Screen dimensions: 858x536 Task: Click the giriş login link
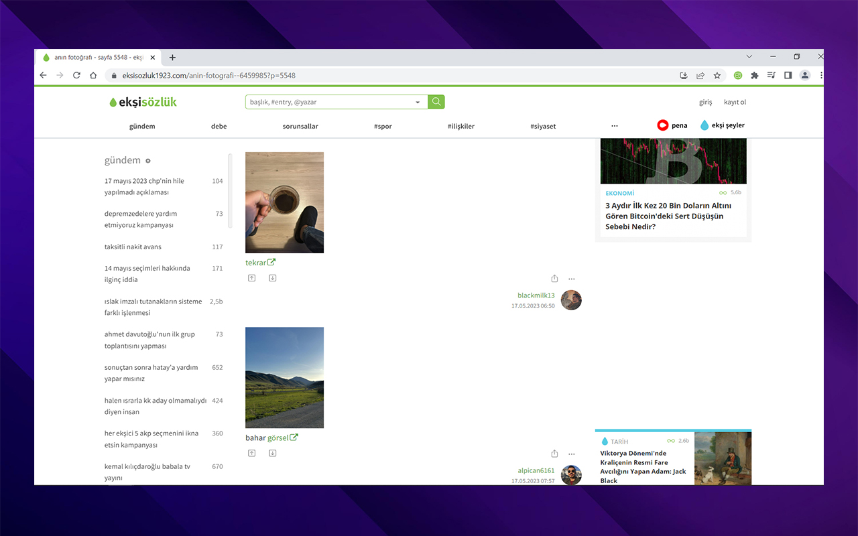pyautogui.click(x=705, y=103)
